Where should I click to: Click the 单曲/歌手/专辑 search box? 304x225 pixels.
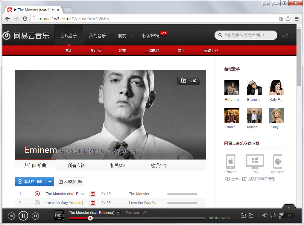(246, 35)
